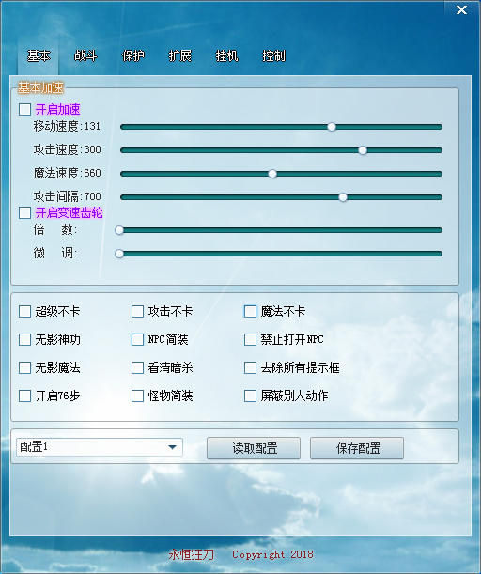Enable the 无影魔法 checkbox
The image size is (481, 574).
24,368
